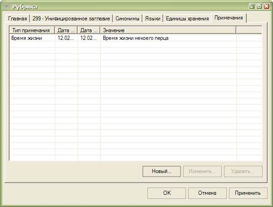Click the Примечания tab
273x207 pixels.
229,18
